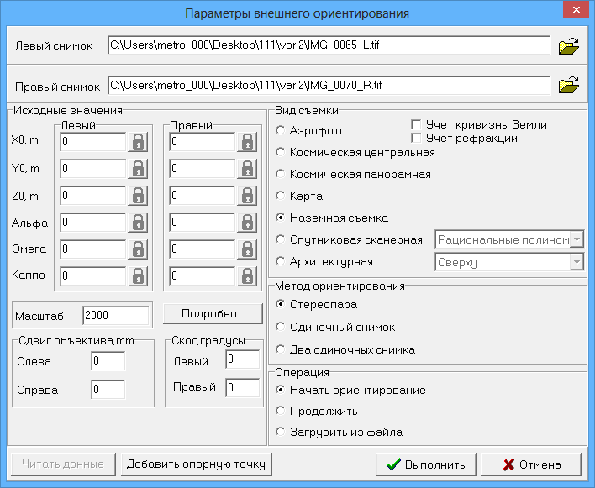The height and width of the screenshot is (488, 595).
Task: Close the Параметры внешнего ориентирования dialog
Action: pyautogui.click(x=576, y=10)
